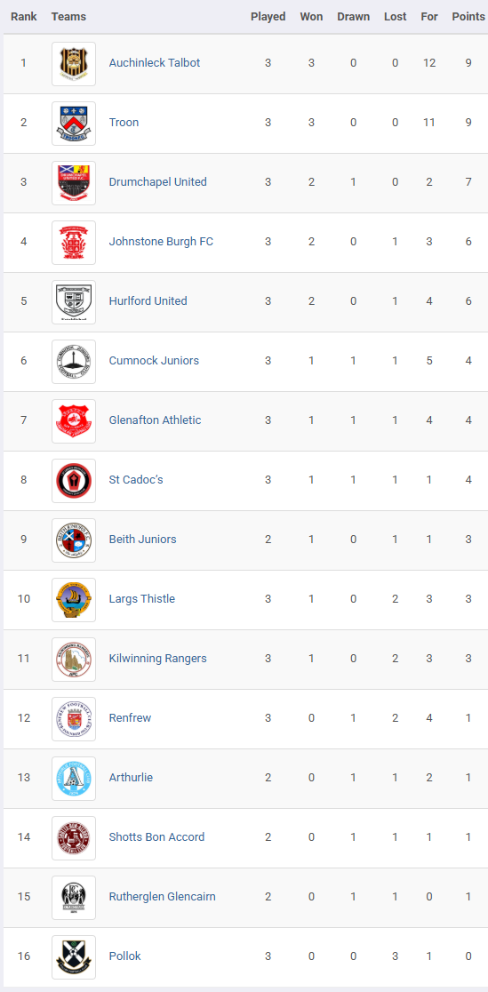The image size is (488, 992).
Task: Click the Hurlford United shield badge
Action: click(x=74, y=301)
